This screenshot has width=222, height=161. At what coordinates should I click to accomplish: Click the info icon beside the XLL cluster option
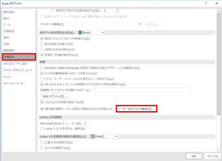(x=126, y=16)
